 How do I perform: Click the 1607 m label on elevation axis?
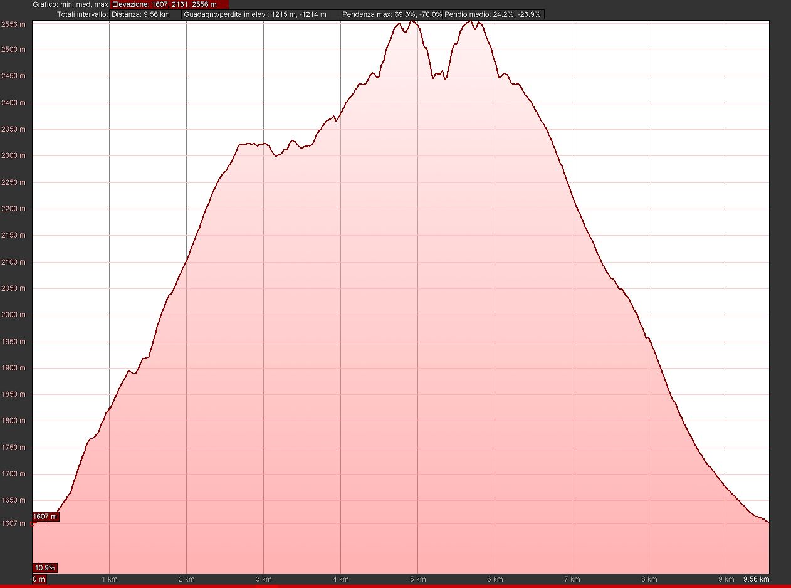pos(14,523)
